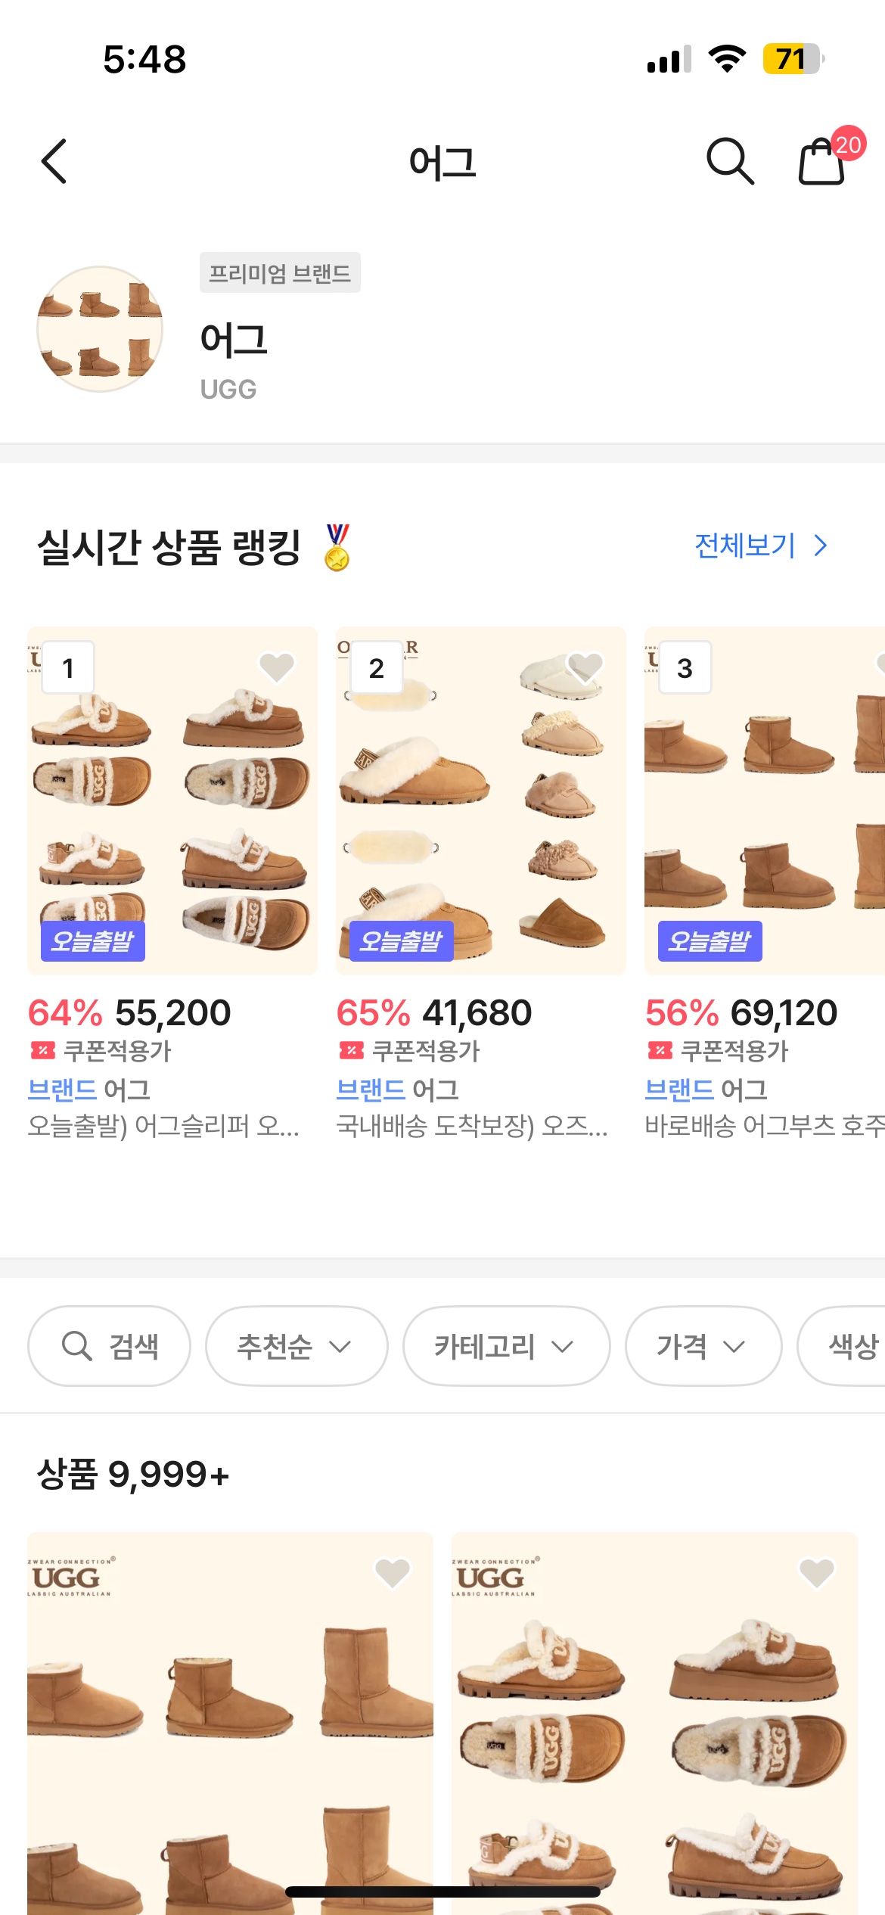Viewport: 885px width, 1915px height.
Task: Toggle heart on rank 2 product
Action: (x=585, y=667)
